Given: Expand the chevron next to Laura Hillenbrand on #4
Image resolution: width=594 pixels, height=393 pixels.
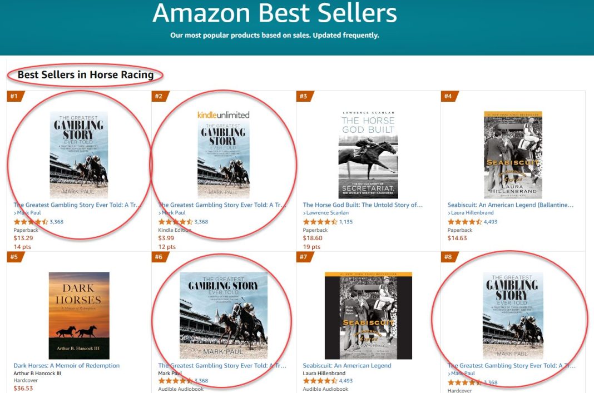Looking at the screenshot, I should tap(449, 213).
